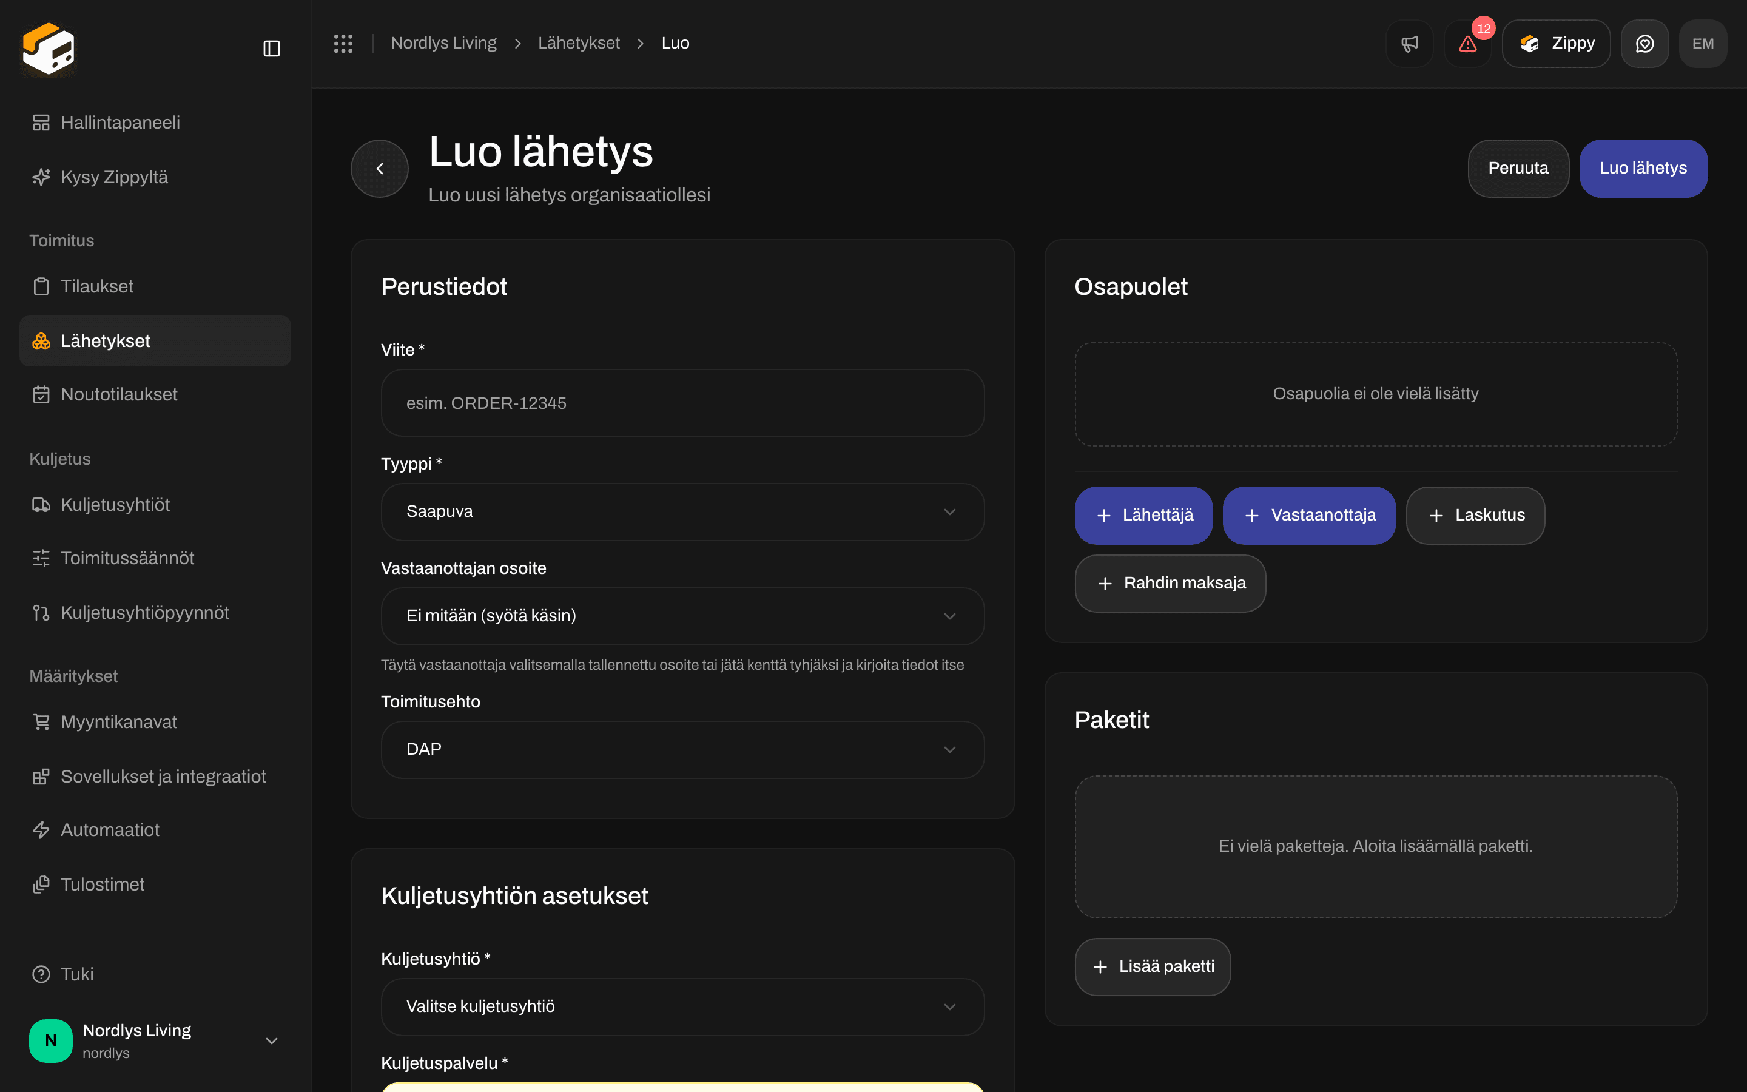Open Tulostimet icon
Screen dimensions: 1747x1092
(x=41, y=884)
